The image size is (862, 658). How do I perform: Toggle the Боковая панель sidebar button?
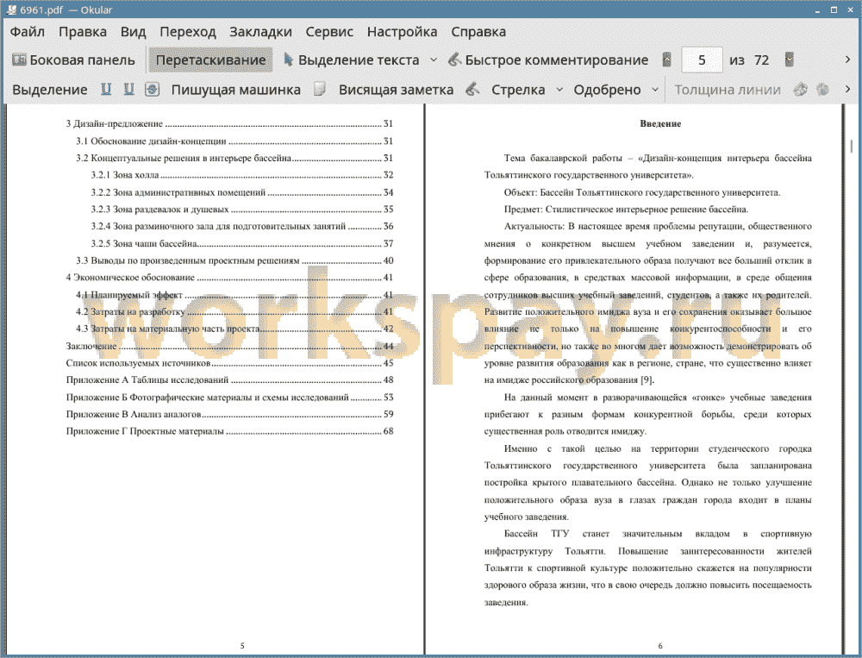(x=73, y=60)
